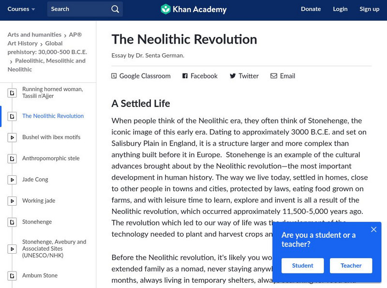The width and height of the screenshot is (387, 288).
Task: Go to Arts and humanities breadcrumb
Action: (34, 35)
